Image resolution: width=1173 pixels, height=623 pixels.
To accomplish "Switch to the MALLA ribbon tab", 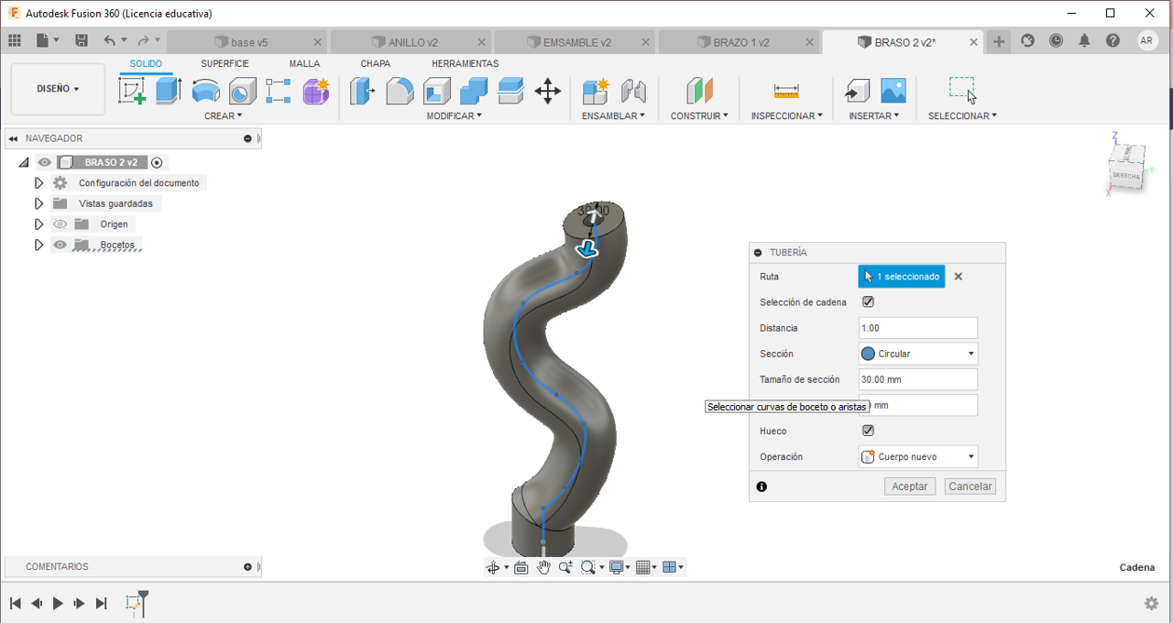I will [x=304, y=64].
